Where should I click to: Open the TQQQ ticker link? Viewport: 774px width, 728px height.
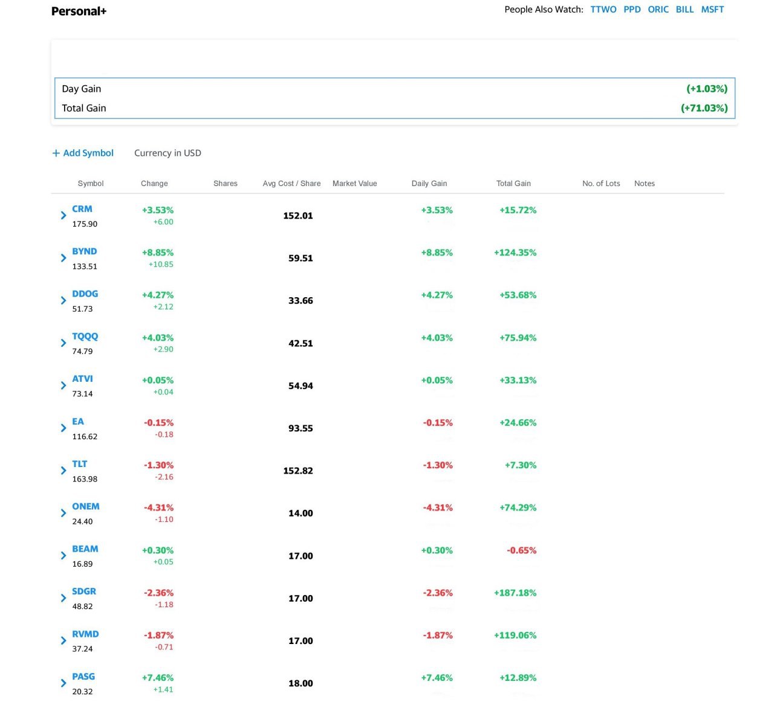85,337
